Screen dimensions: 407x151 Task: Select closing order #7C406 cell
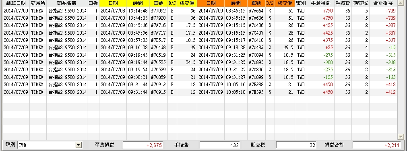point(256,25)
